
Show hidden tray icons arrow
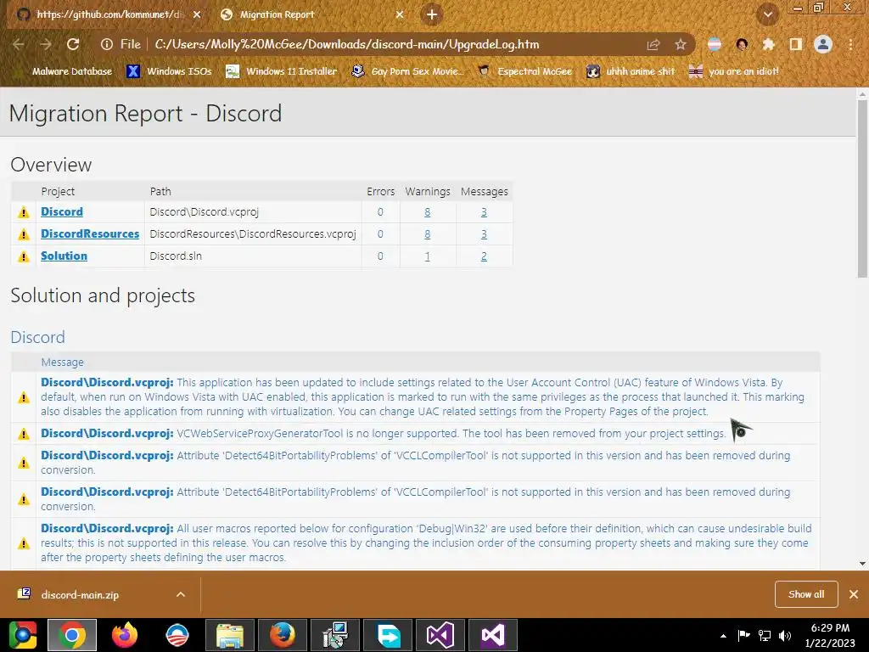click(723, 635)
